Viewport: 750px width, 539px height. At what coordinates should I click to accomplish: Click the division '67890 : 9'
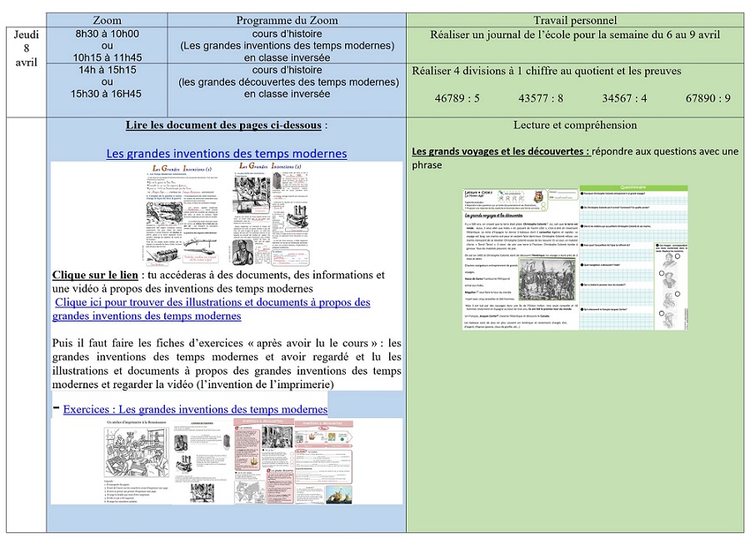coord(708,98)
